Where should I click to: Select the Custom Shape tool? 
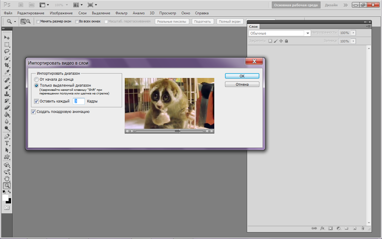(x=7, y=157)
